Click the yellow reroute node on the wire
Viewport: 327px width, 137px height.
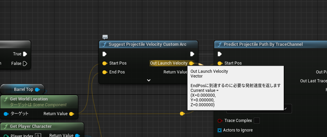pyautogui.click(x=182, y=113)
